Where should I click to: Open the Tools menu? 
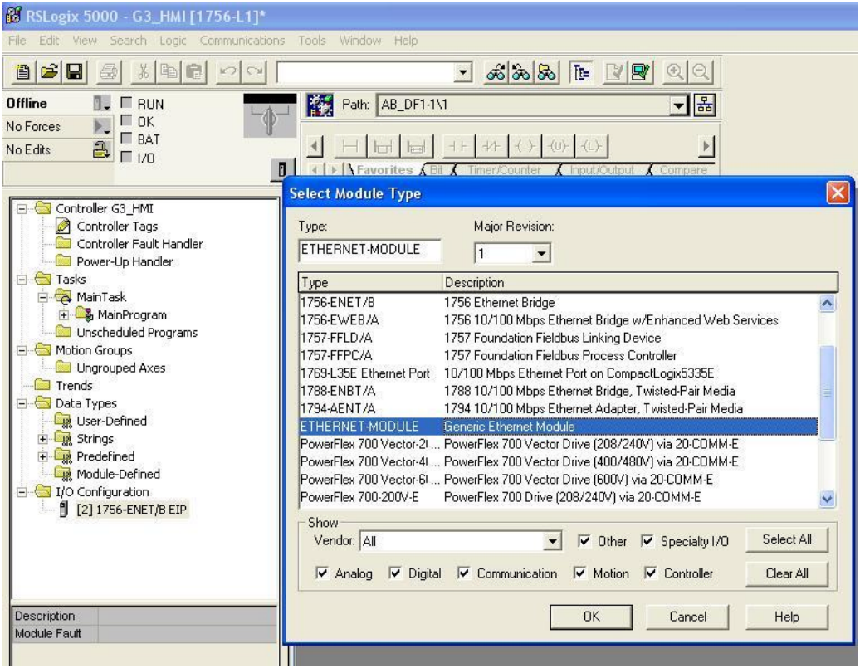tap(312, 41)
